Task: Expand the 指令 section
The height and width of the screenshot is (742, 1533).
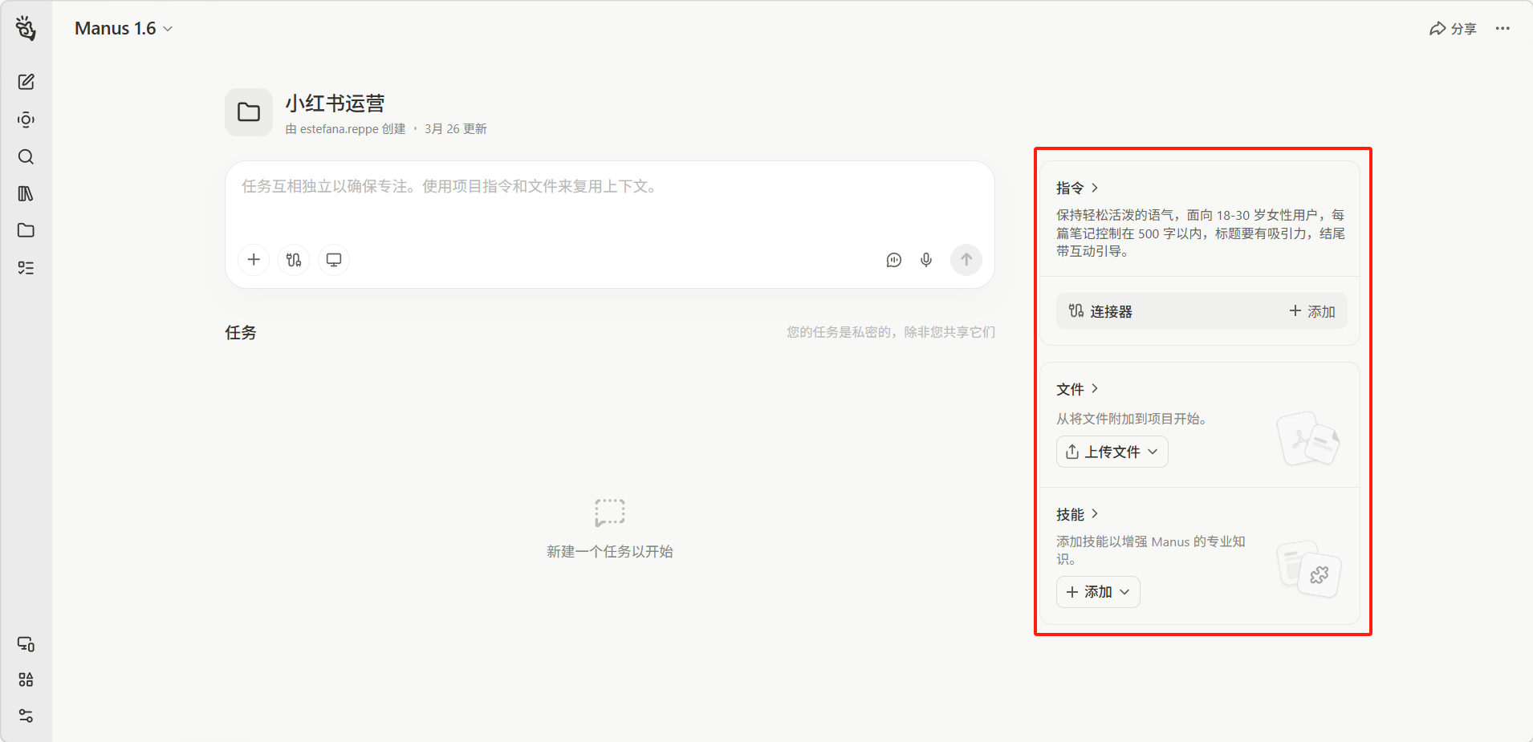Action: pyautogui.click(x=1077, y=188)
